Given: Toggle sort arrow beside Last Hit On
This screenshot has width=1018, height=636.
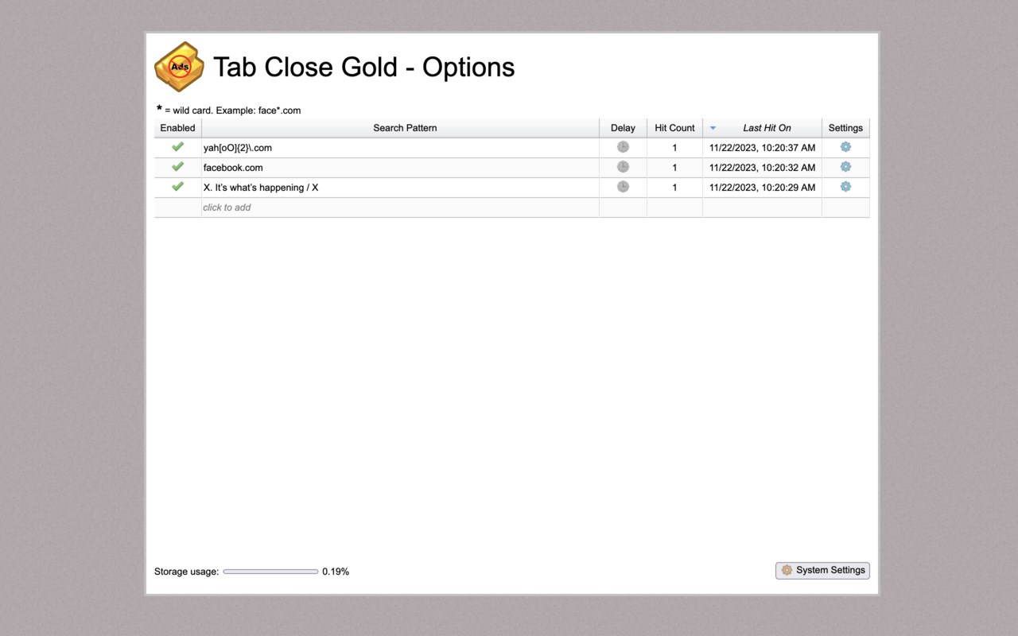Looking at the screenshot, I should pos(713,128).
